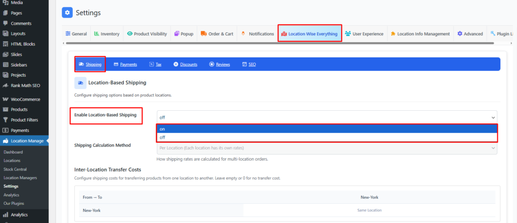Open the Product Visibility tab
The width and height of the screenshot is (517, 223).
[146, 34]
